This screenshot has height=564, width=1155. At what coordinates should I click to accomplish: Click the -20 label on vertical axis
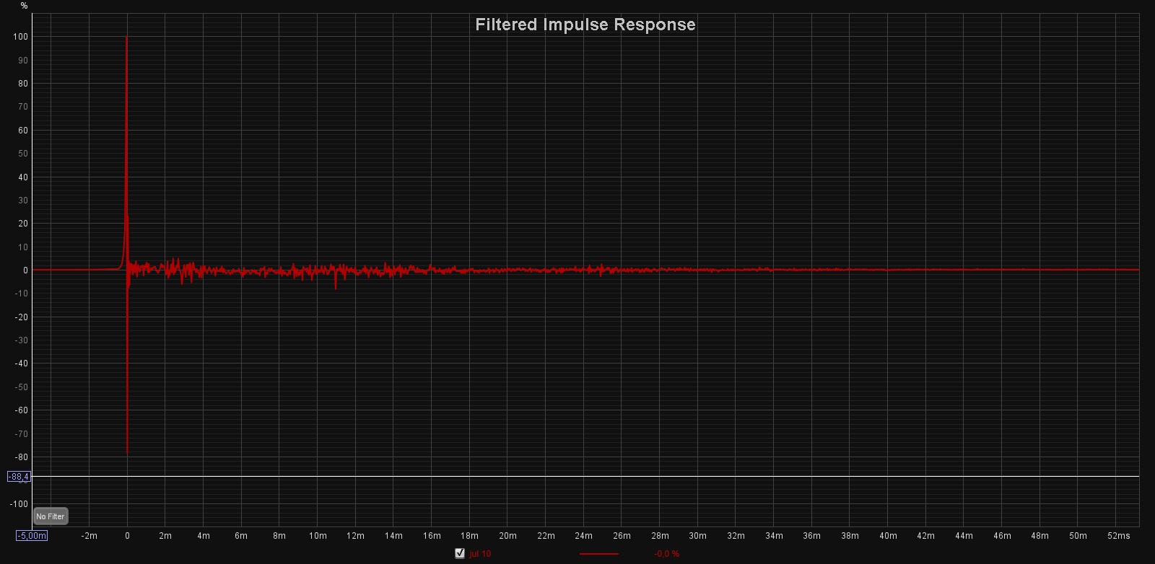[22, 317]
